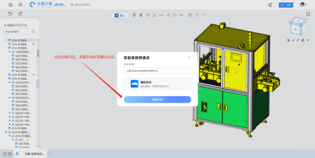Select the linear pattern tool

(175, 15)
